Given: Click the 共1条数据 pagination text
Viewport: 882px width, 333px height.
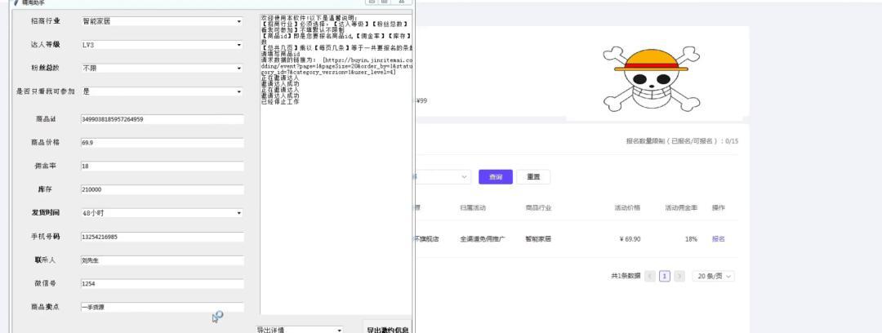Looking at the screenshot, I should 626,276.
